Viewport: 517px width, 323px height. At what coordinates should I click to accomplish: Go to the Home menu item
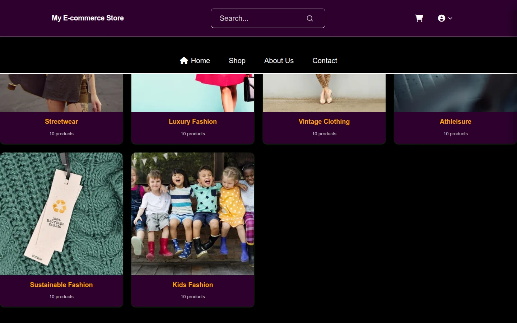pyautogui.click(x=195, y=61)
